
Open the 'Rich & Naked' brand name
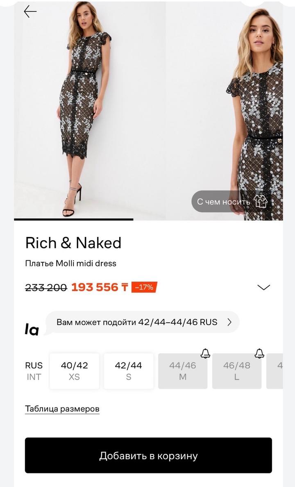coord(73,243)
